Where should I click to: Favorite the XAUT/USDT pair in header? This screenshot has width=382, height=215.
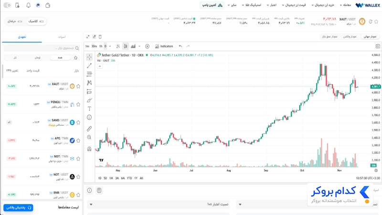coord(376,21)
